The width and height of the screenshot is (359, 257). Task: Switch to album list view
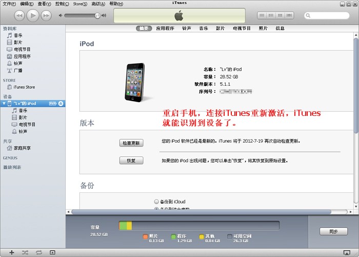[271, 15]
